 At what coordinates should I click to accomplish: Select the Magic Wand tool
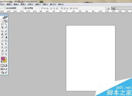pyautogui.click(x=6, y=24)
